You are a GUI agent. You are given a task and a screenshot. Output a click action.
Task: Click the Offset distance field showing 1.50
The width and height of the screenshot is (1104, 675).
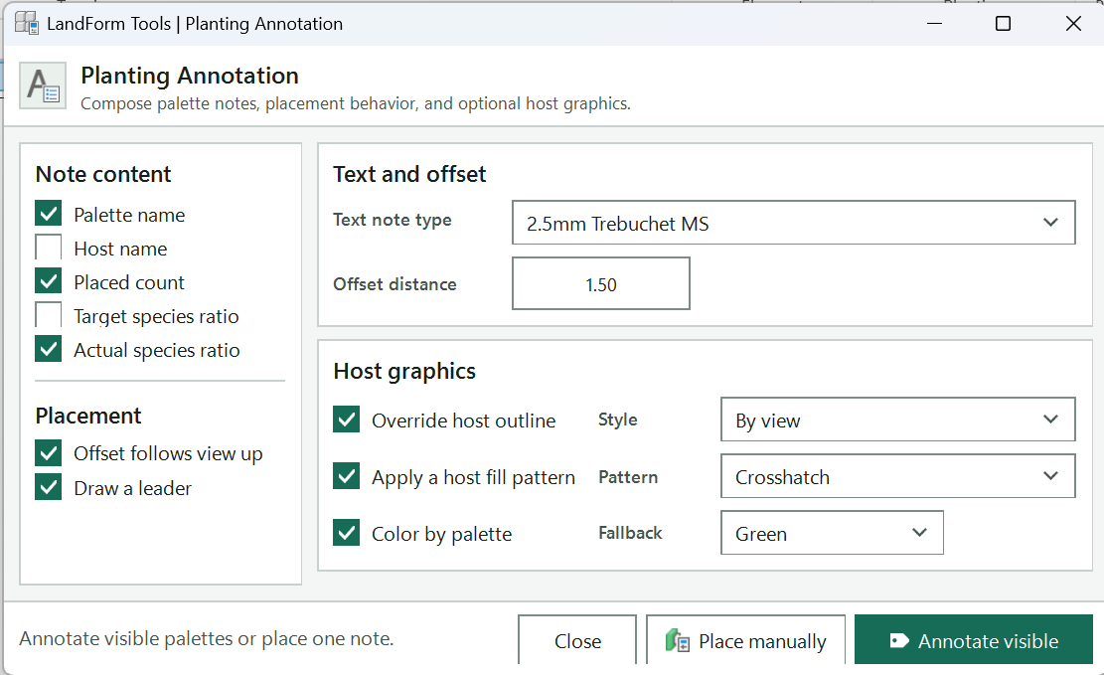600,284
